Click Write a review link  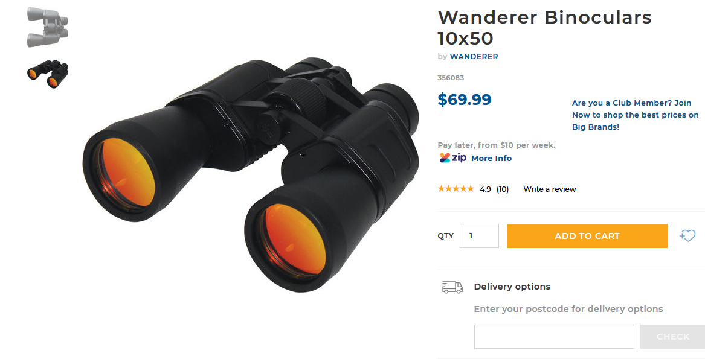(x=549, y=189)
